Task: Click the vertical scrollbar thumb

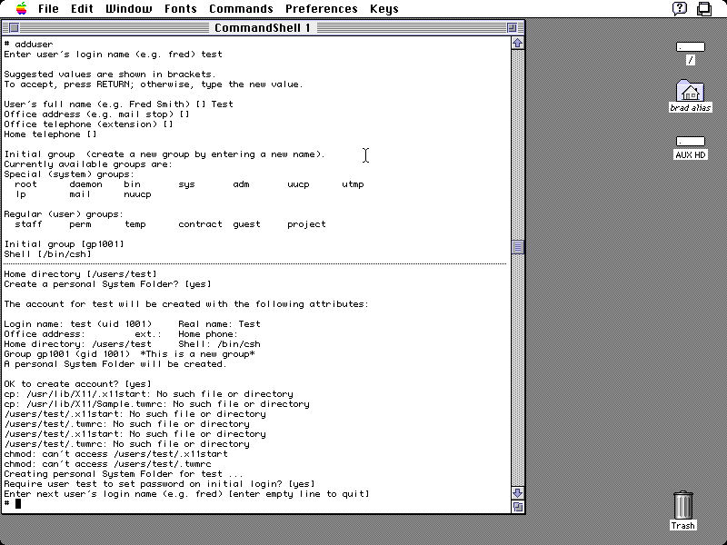Action: click(x=517, y=247)
